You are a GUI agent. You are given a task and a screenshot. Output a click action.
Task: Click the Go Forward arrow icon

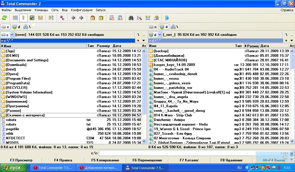click(81, 18)
